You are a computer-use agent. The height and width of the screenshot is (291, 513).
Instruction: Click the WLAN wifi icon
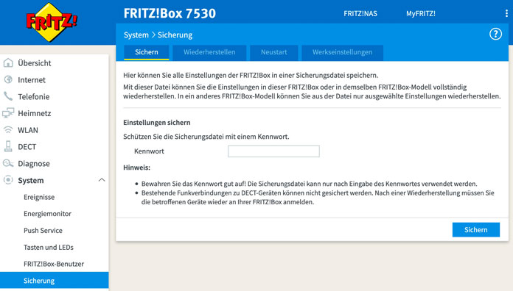coord(8,130)
